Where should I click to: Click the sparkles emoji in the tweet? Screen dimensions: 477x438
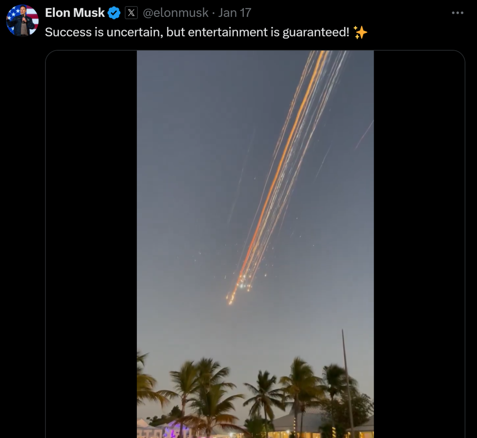360,32
